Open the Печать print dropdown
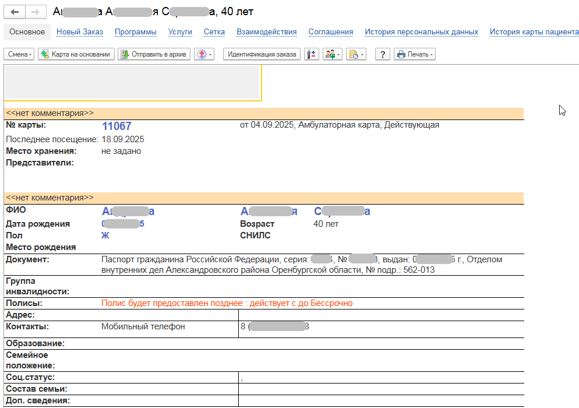This screenshot has height=408, width=579. click(414, 54)
